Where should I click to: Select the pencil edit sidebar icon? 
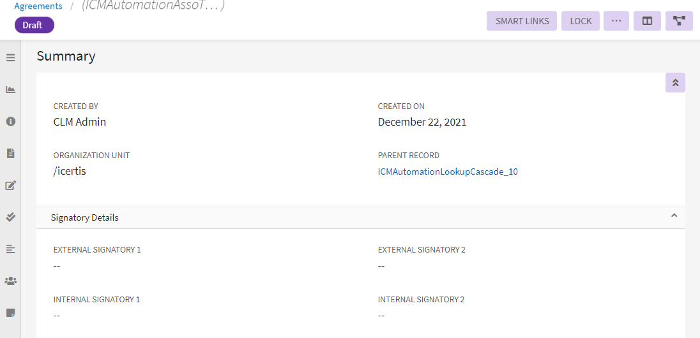pyautogui.click(x=10, y=186)
